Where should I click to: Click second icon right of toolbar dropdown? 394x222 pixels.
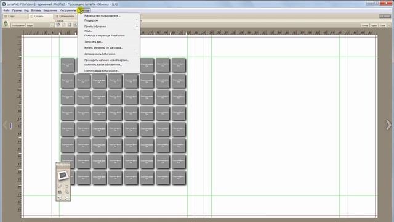click(64, 25)
